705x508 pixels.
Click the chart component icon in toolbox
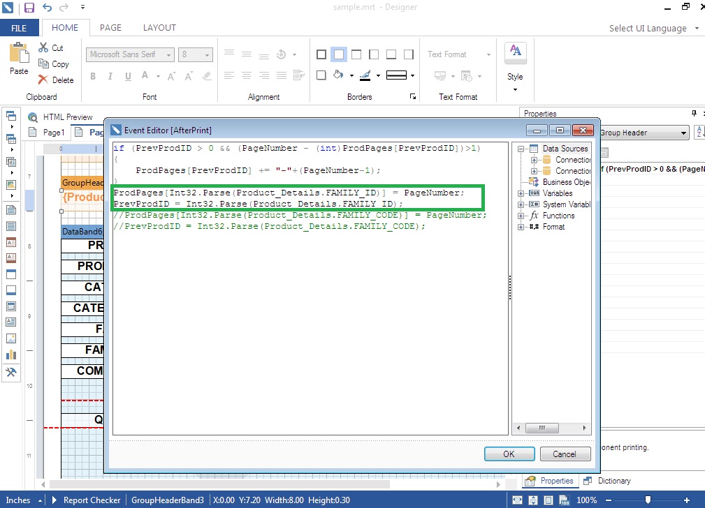(11, 355)
